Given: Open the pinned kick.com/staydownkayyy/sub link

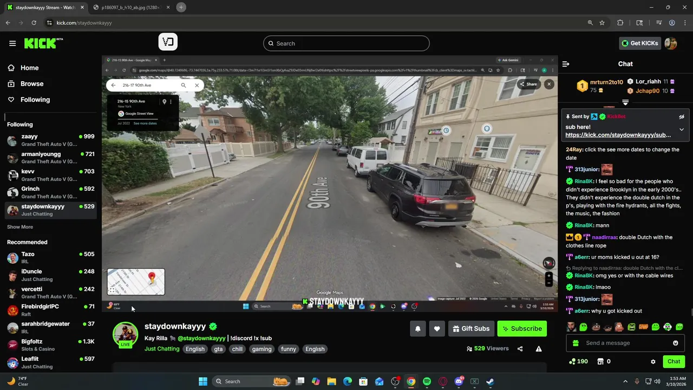Looking at the screenshot, I should [x=618, y=135].
